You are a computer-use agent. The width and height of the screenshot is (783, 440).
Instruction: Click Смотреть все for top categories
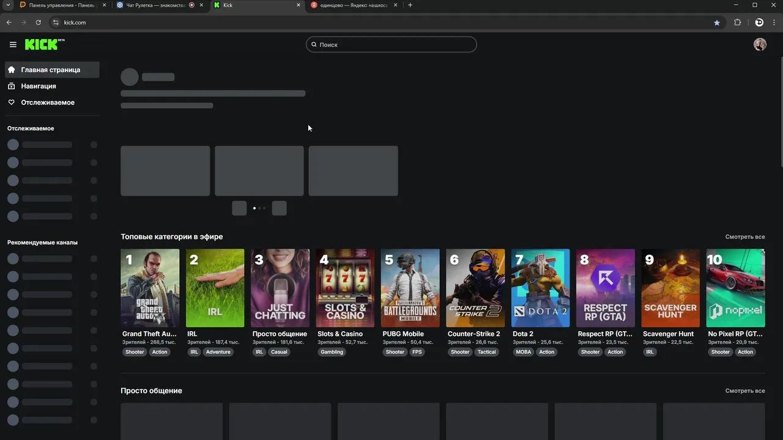tap(745, 237)
